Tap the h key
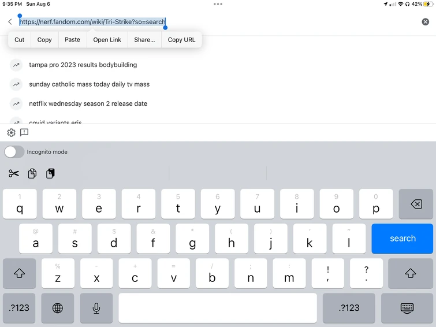The height and width of the screenshot is (327, 436). pos(232,239)
